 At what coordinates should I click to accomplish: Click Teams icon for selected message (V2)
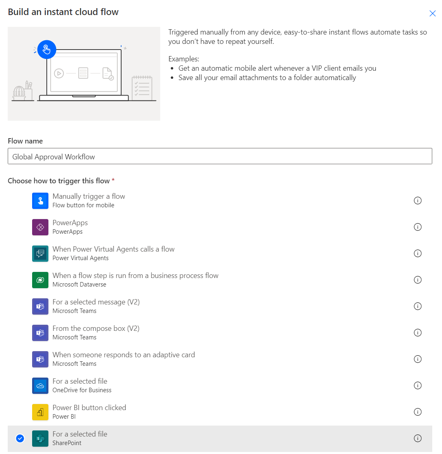[40, 306]
